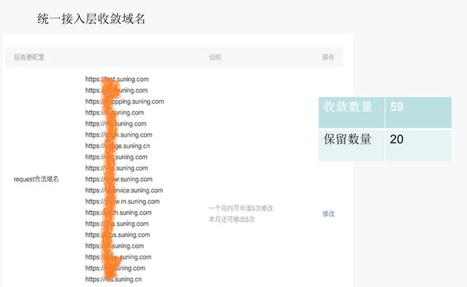
Task: Select the https://res.suning.cn domain row
Action: (113, 279)
